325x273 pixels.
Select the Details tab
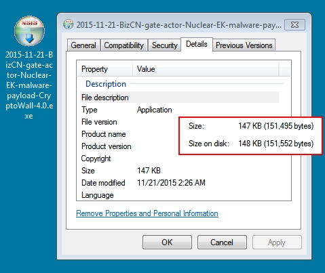(197, 44)
